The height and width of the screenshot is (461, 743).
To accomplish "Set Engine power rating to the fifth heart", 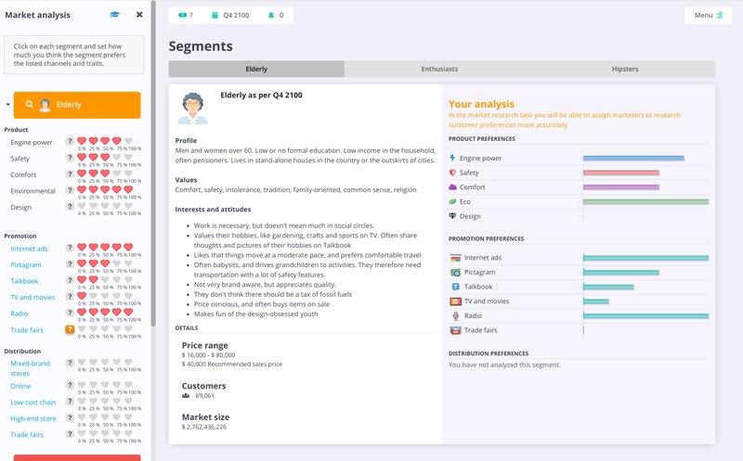I will click(128, 141).
